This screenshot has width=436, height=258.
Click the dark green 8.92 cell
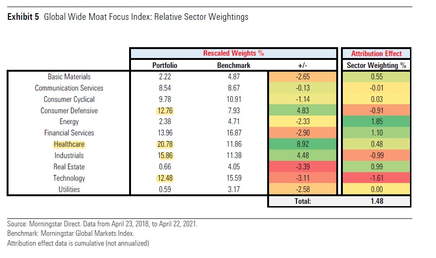tap(302, 144)
